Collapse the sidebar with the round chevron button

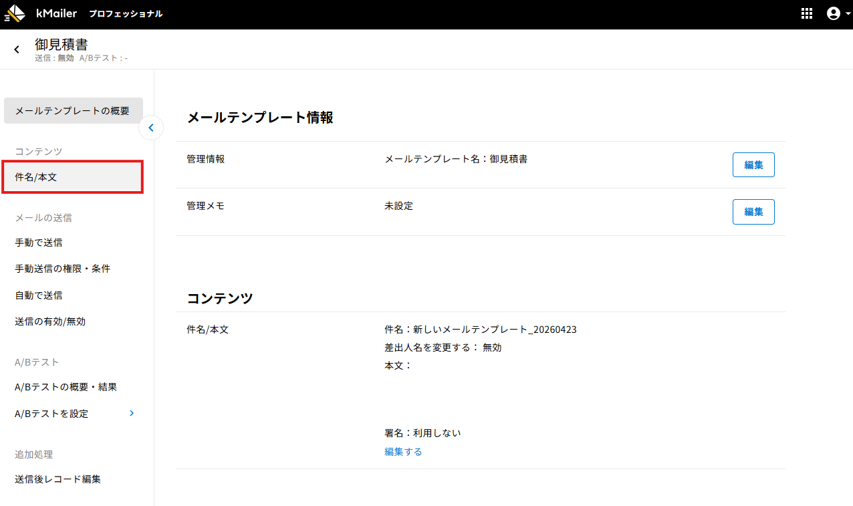(151, 127)
